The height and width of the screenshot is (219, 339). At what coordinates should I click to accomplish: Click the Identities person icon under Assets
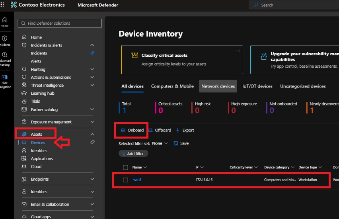click(x=24, y=151)
